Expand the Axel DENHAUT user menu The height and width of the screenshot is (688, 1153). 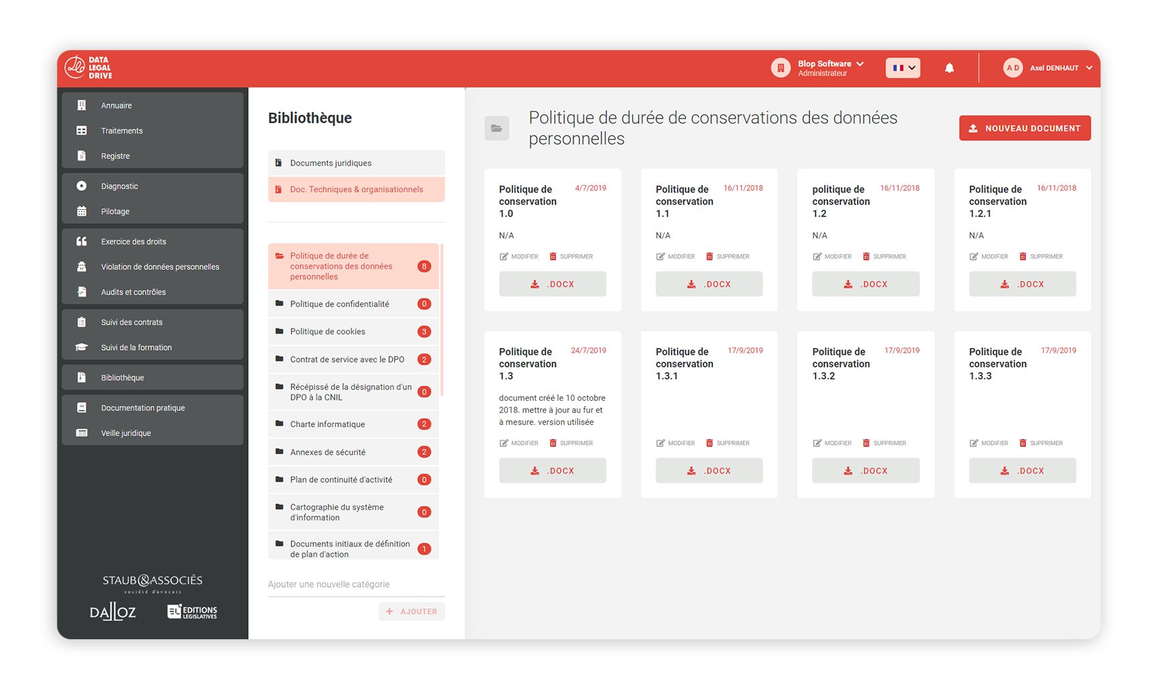[x=1089, y=68]
